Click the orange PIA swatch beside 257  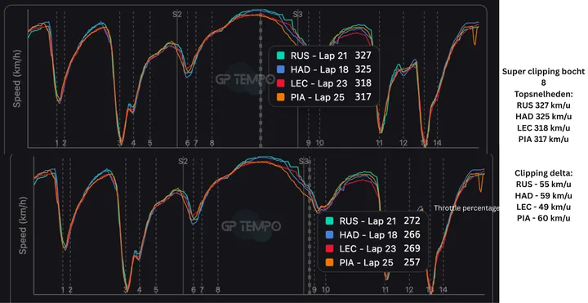coord(329,262)
